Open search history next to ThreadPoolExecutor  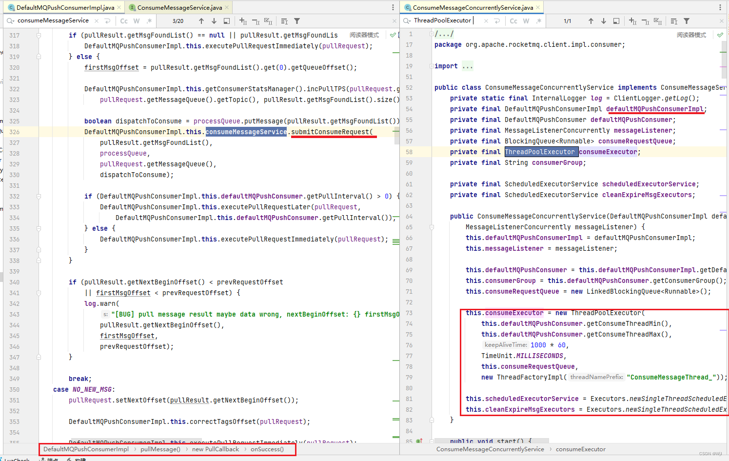tap(407, 21)
